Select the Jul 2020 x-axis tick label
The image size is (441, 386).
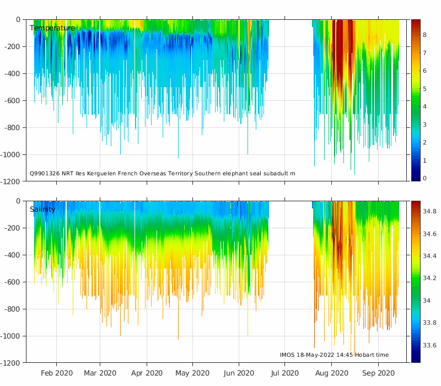[x=284, y=373]
